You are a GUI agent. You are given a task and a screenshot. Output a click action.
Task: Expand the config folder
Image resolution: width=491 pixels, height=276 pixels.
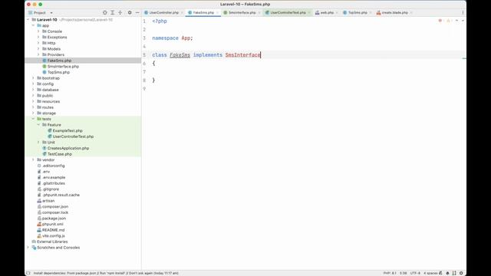(33, 84)
